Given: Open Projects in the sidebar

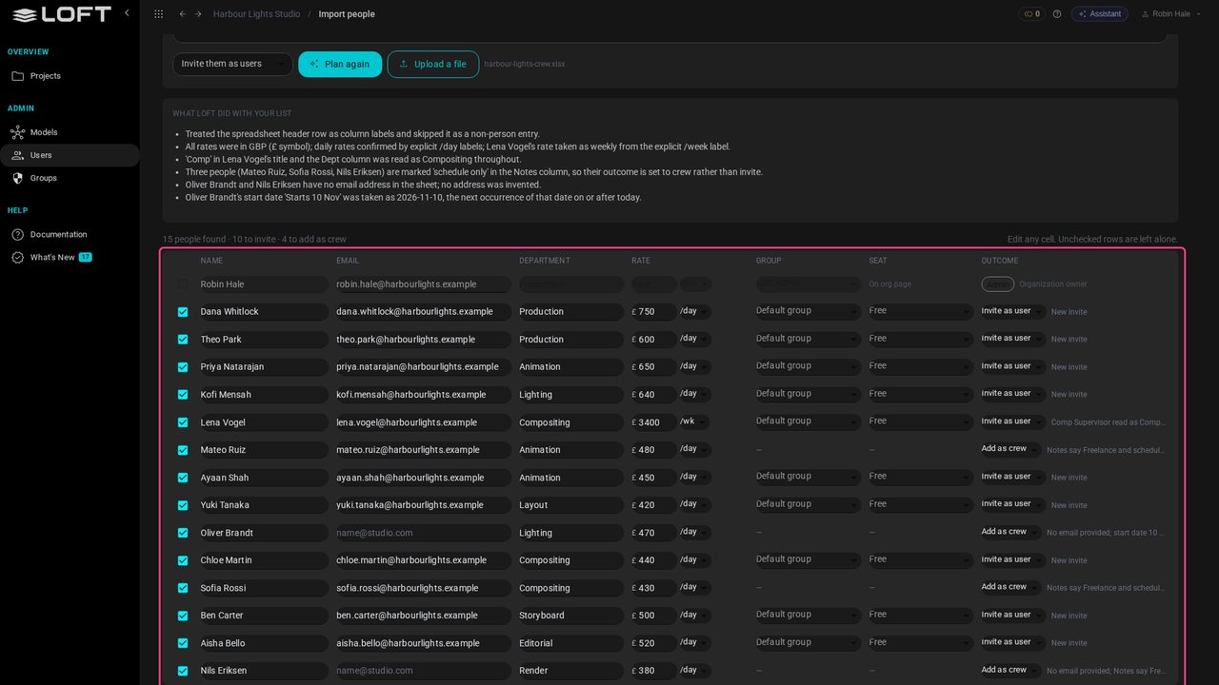Looking at the screenshot, I should tap(70, 76).
